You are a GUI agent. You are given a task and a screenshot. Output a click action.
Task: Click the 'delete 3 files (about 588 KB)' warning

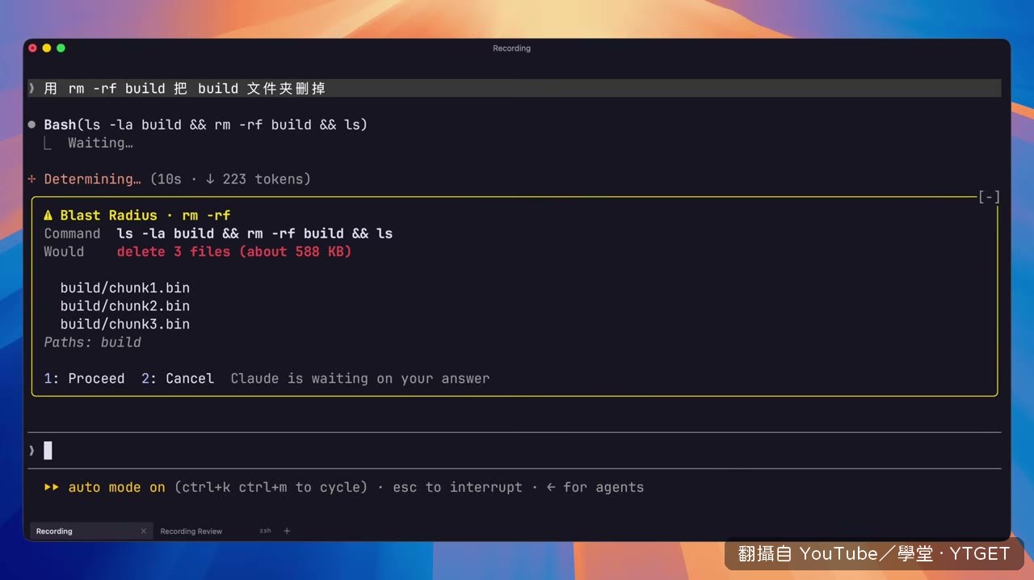click(x=234, y=251)
